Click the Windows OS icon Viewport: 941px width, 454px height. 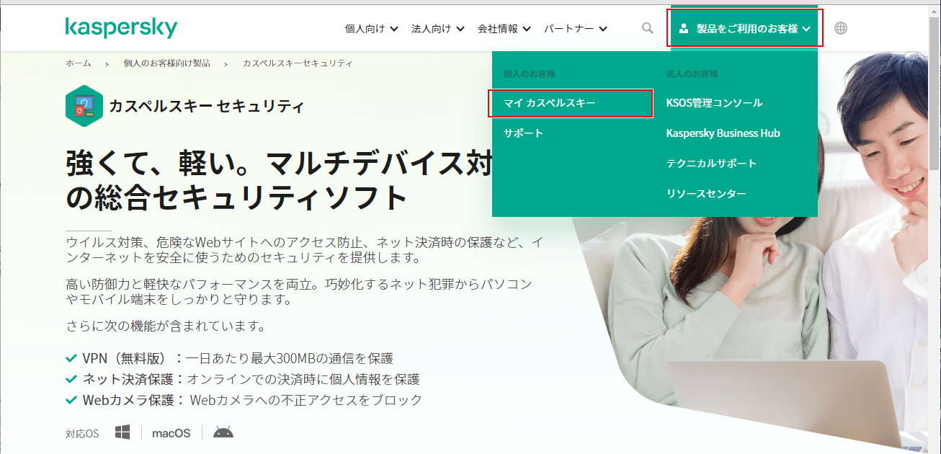(x=122, y=432)
